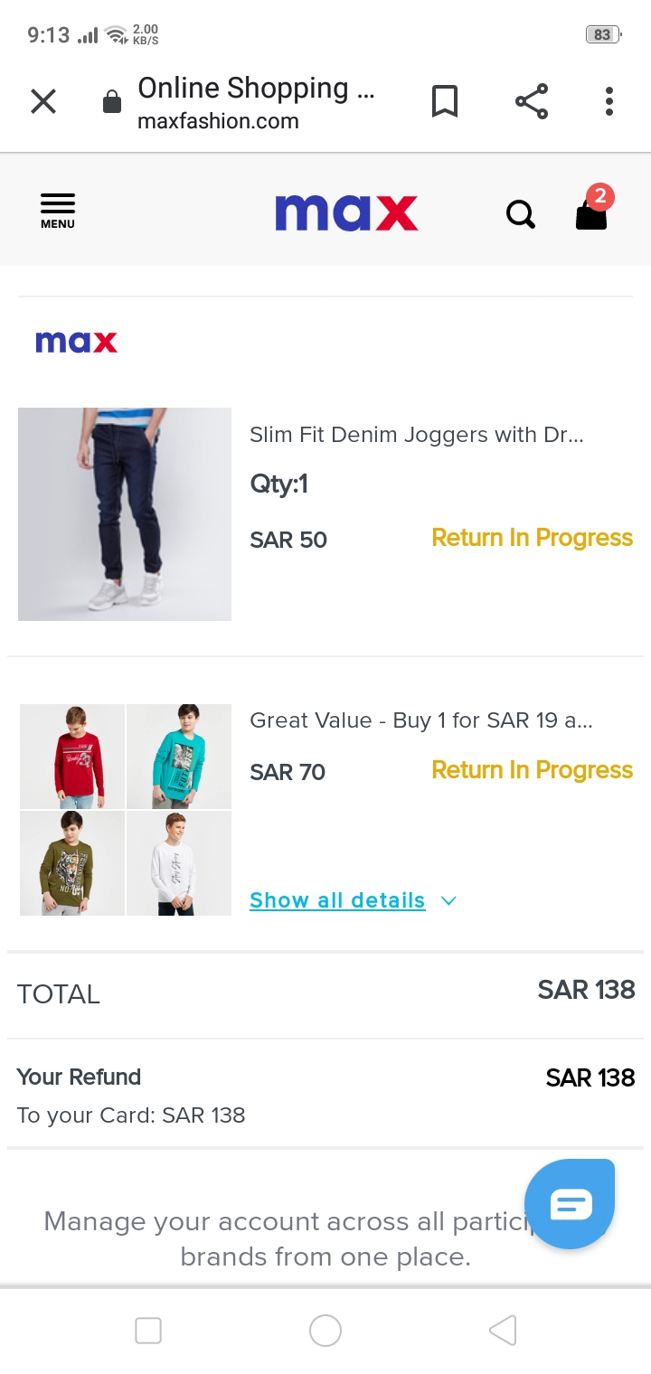Open Great Value Buy 1 product title

[x=421, y=720]
